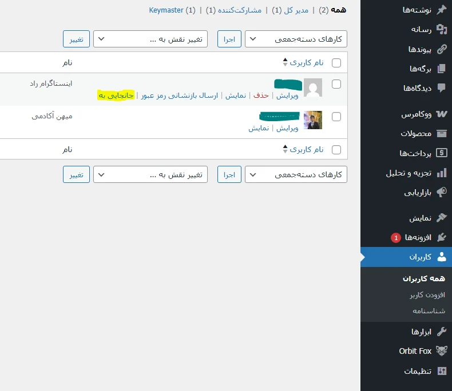Click the bottom اجرا button
This screenshot has width=452, height=391.
click(229, 174)
